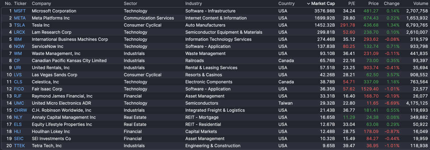Sort by the P/E column header
This screenshot has width=430, height=150.
352,4
